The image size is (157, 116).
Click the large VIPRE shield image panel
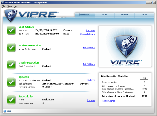tap(125, 46)
